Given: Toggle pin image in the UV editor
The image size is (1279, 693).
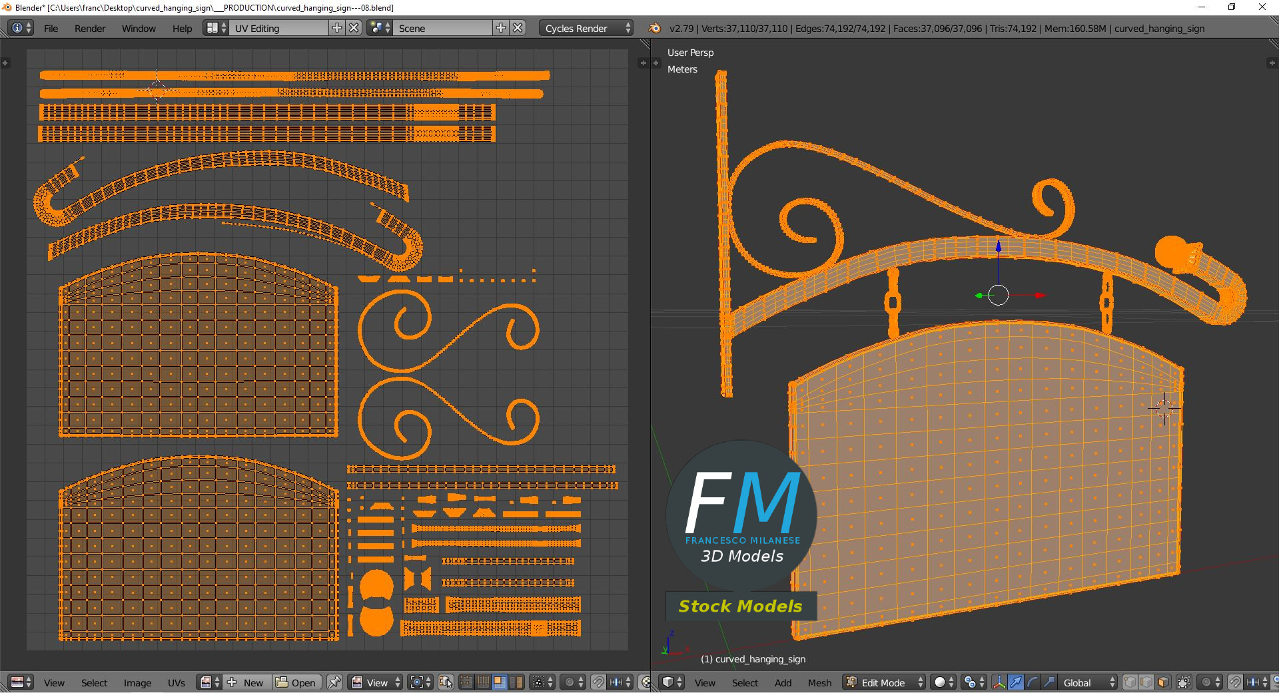Looking at the screenshot, I should (x=334, y=682).
